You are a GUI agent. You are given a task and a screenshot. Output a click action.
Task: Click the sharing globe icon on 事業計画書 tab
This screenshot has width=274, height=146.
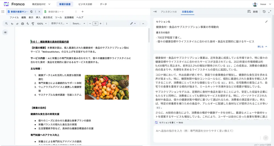(32, 12)
